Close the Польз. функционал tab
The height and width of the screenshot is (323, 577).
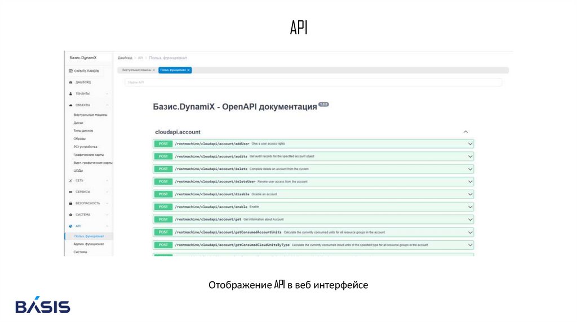[x=188, y=70]
